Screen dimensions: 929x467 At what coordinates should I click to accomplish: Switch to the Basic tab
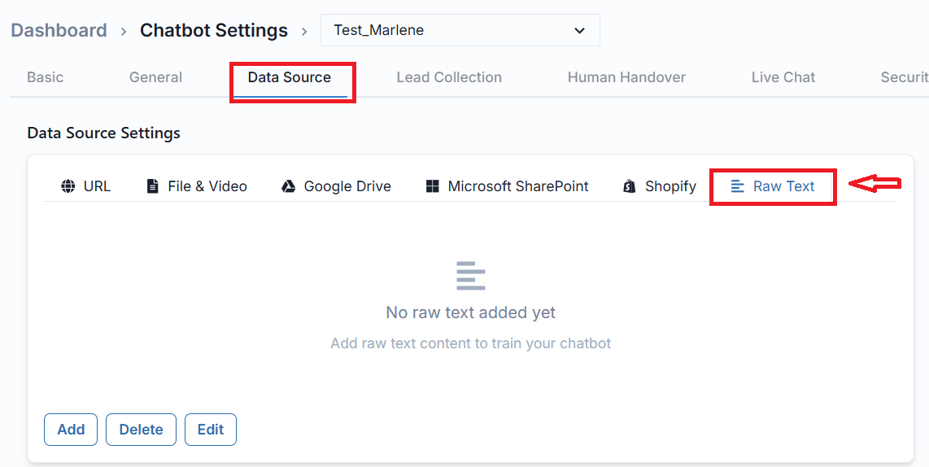click(x=45, y=77)
